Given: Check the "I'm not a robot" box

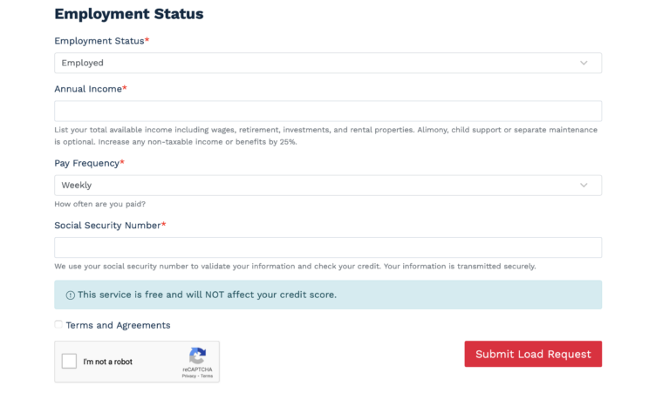Looking at the screenshot, I should 69,362.
